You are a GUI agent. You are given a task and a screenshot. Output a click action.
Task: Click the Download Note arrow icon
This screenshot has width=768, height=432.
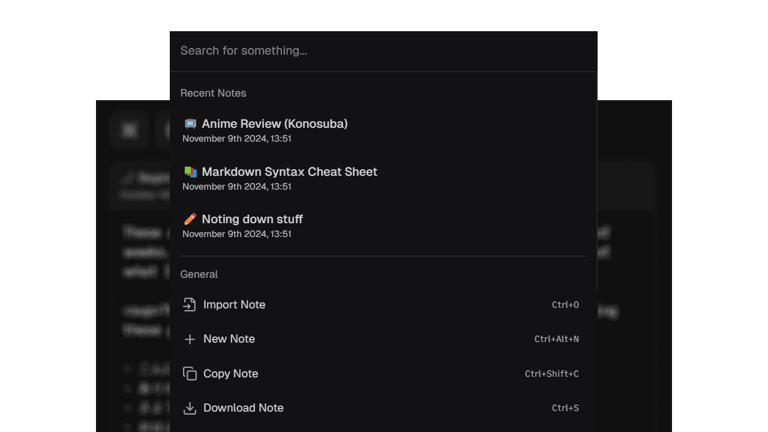[190, 408]
